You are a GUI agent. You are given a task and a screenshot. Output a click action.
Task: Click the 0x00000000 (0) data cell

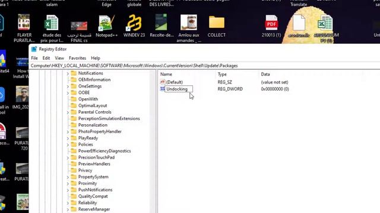point(275,89)
